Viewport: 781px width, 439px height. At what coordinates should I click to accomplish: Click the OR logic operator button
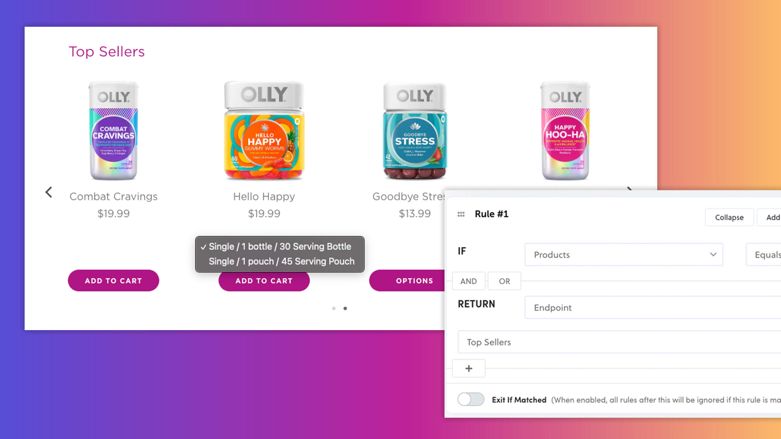coord(504,281)
